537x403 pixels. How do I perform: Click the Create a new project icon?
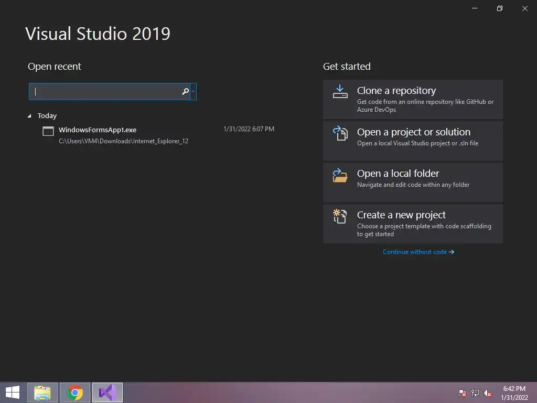(340, 216)
